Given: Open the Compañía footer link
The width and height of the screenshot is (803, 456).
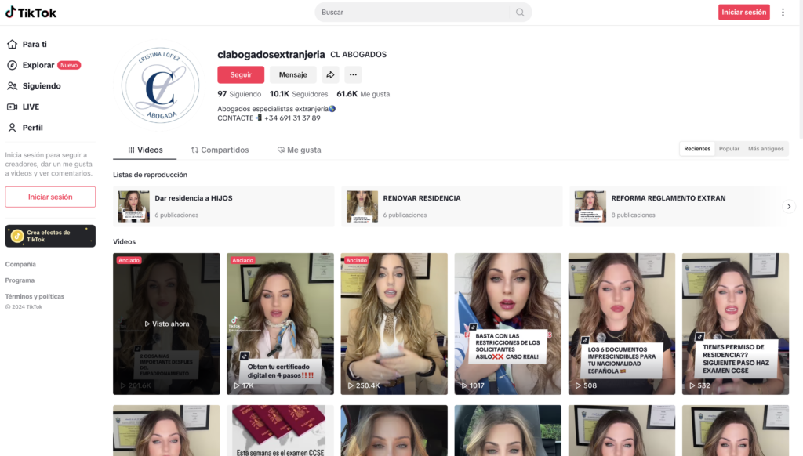Looking at the screenshot, I should [x=20, y=264].
